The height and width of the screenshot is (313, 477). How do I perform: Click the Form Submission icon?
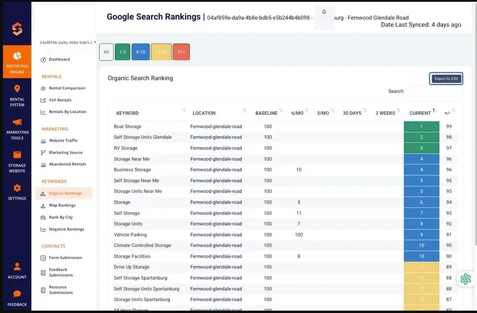click(x=43, y=258)
